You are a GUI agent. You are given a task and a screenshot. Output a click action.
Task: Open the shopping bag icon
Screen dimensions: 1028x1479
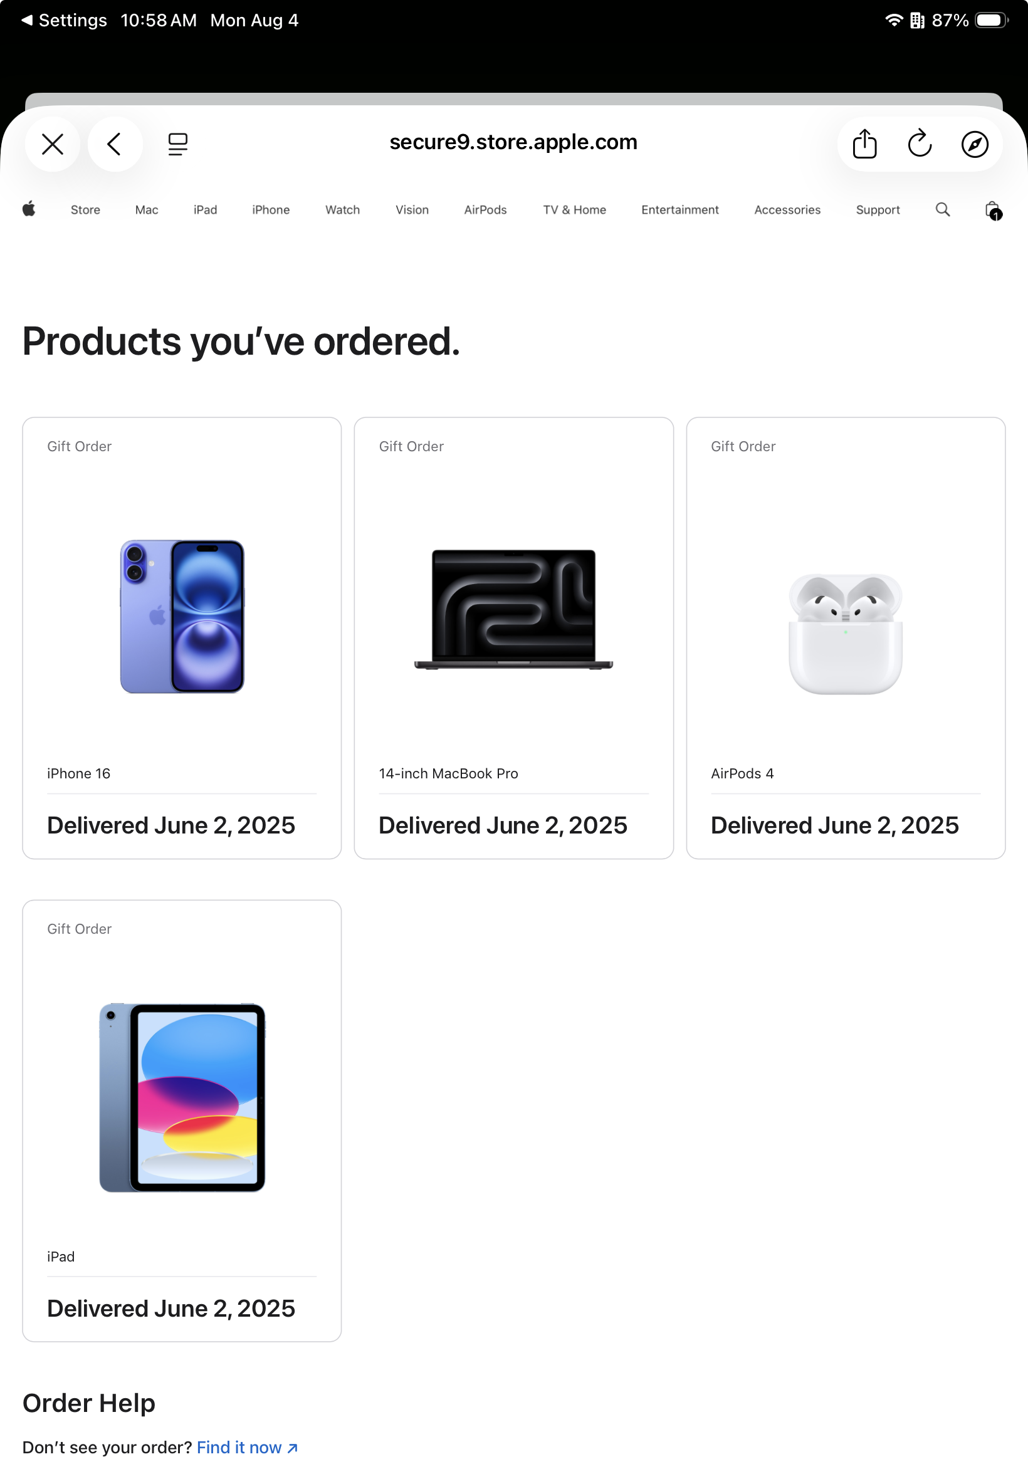992,210
